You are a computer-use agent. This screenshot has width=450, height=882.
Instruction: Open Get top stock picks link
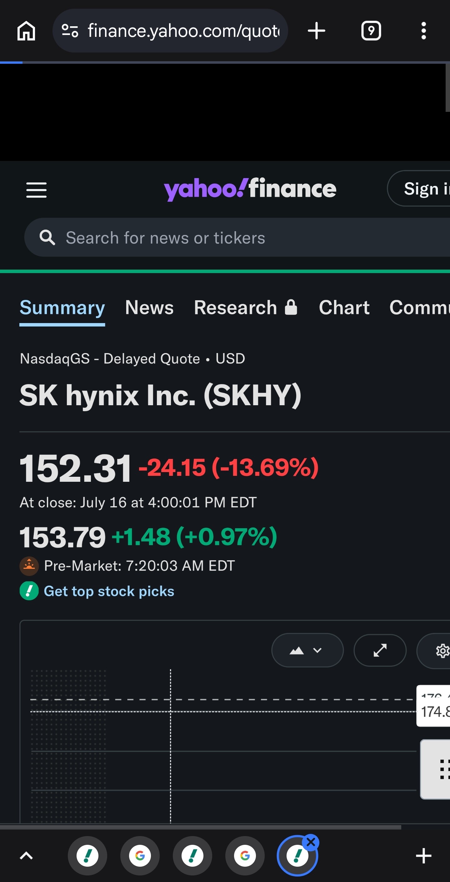pyautogui.click(x=109, y=591)
